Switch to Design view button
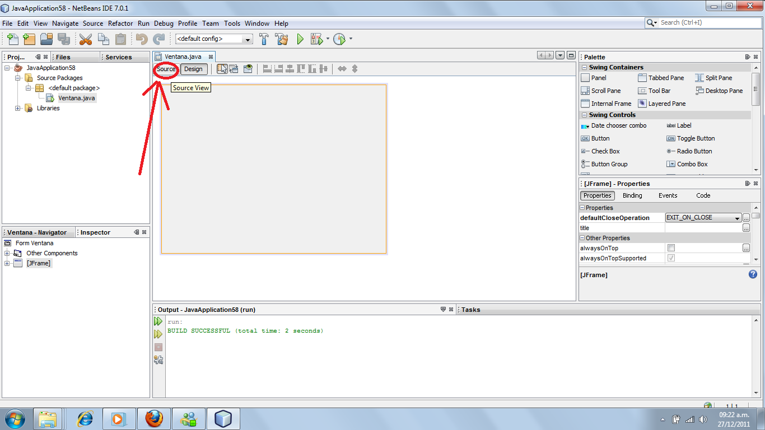Image resolution: width=765 pixels, height=430 pixels. 193,69
